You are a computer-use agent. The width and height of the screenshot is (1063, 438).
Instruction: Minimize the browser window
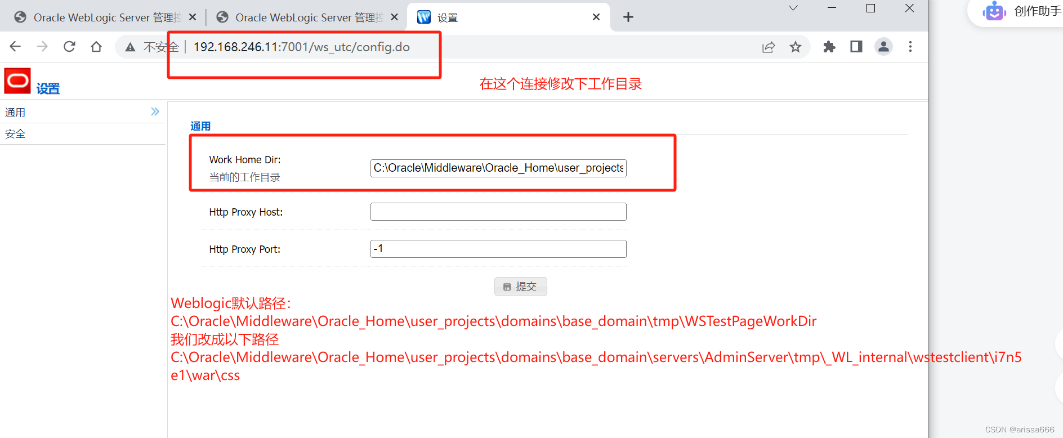click(832, 8)
